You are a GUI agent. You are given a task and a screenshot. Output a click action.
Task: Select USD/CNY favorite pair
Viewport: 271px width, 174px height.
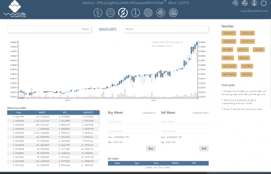click(x=228, y=58)
